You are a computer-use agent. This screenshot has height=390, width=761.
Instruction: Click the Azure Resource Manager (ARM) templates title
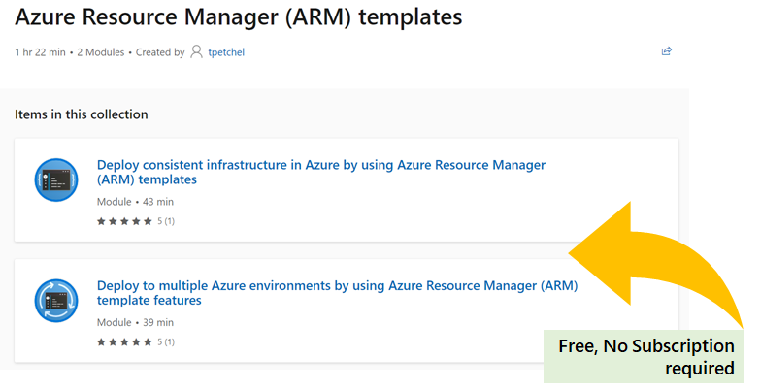click(x=239, y=17)
